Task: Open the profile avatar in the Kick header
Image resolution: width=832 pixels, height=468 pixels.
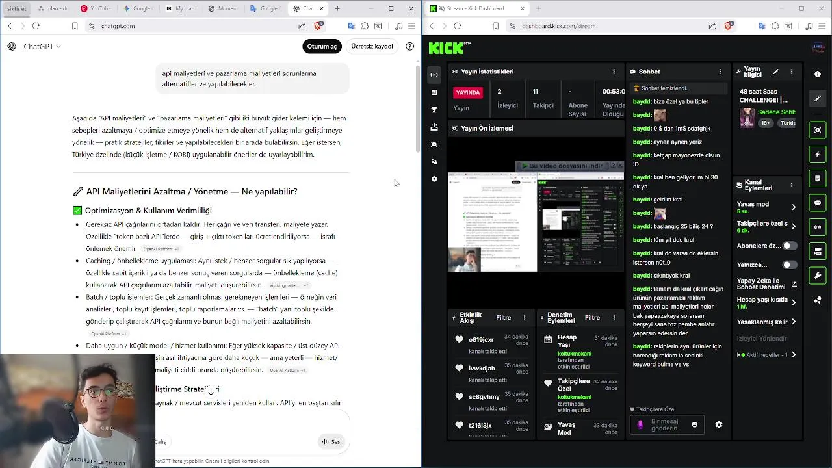Action: (818, 47)
